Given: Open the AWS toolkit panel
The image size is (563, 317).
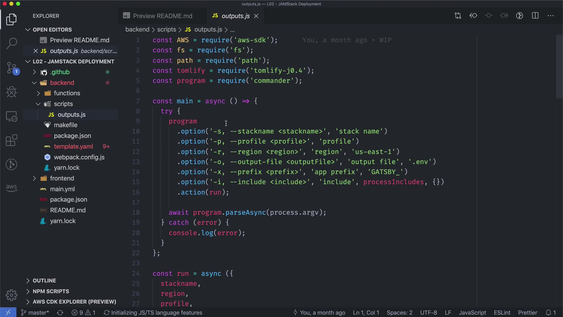Looking at the screenshot, I should [x=11, y=188].
